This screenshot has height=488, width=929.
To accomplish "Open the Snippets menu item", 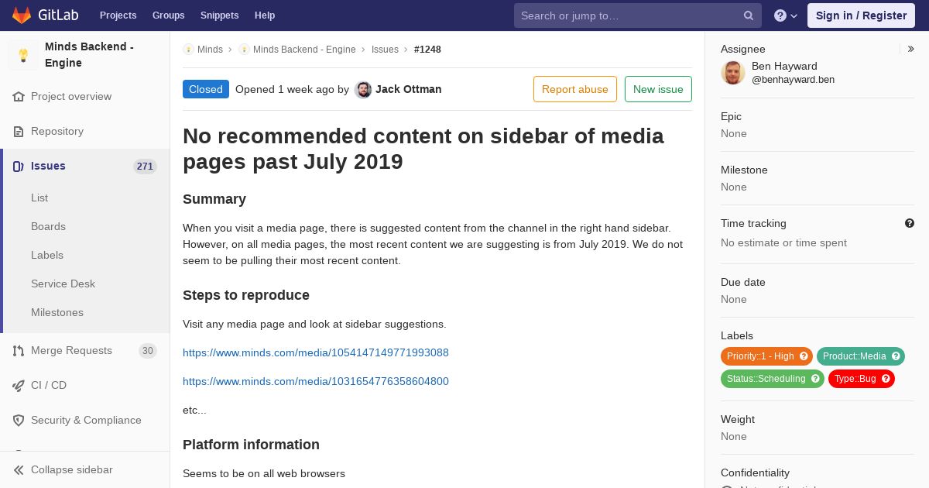I will [220, 15].
